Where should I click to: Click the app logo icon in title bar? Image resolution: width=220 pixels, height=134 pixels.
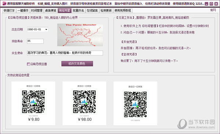click(x=4, y=3)
